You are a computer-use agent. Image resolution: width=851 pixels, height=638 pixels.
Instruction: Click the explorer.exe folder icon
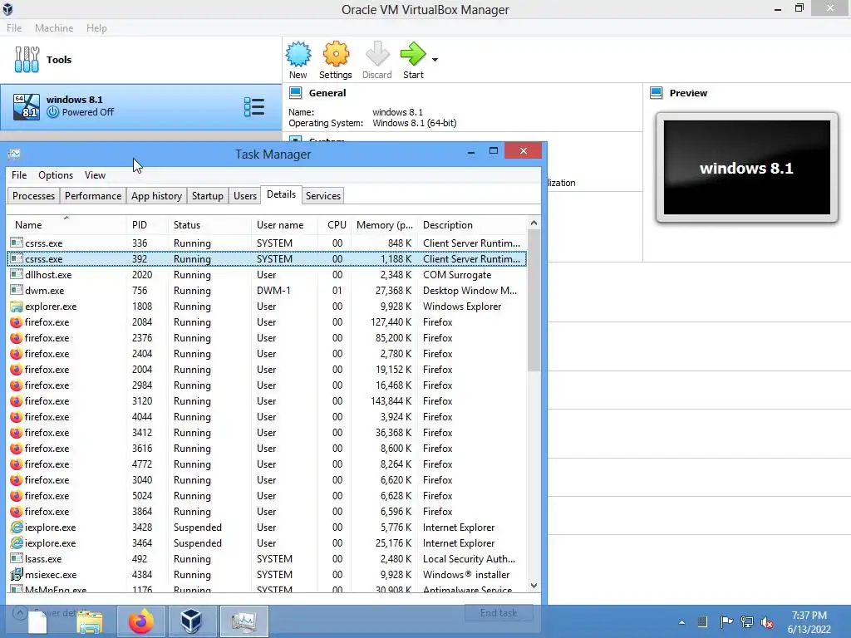coord(17,306)
